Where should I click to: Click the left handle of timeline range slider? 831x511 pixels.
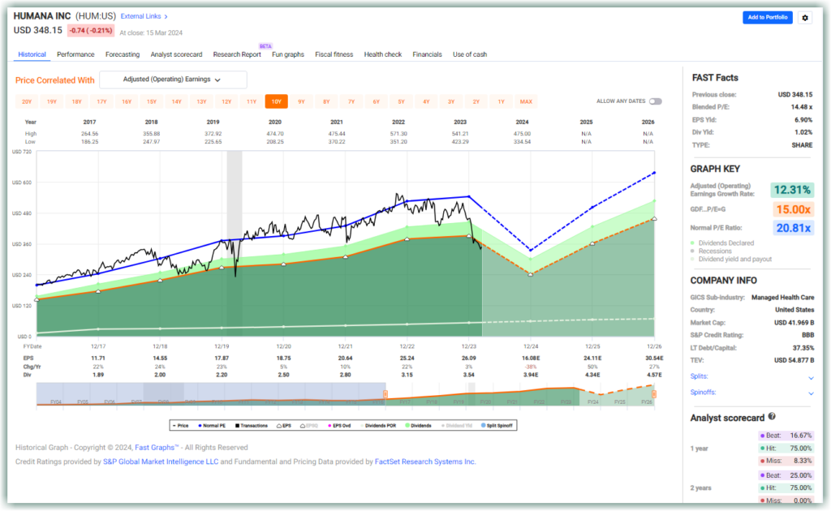[x=385, y=394]
